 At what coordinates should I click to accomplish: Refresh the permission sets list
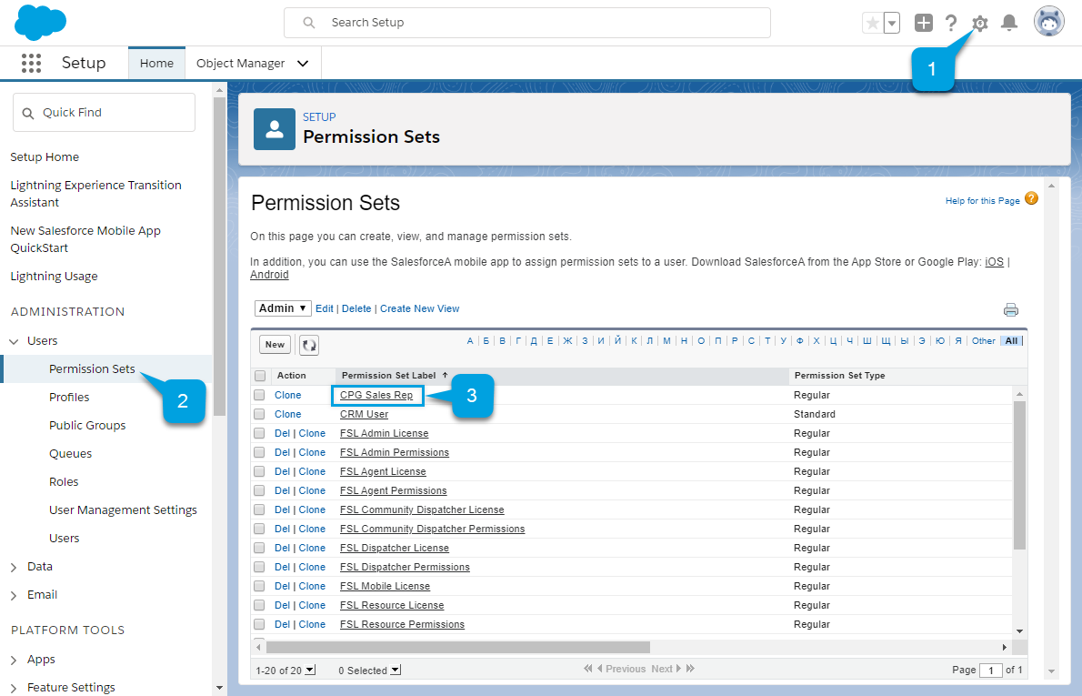(x=306, y=344)
